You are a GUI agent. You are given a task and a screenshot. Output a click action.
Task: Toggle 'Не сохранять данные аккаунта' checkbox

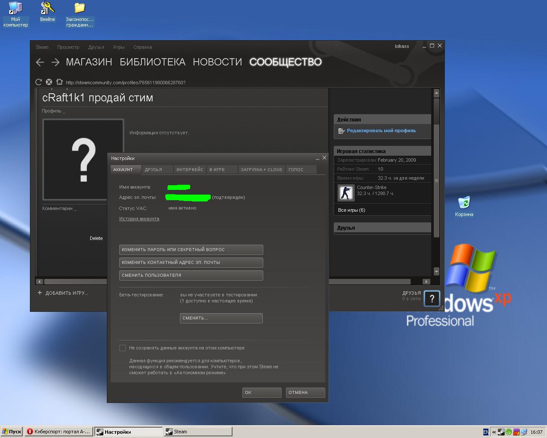122,348
